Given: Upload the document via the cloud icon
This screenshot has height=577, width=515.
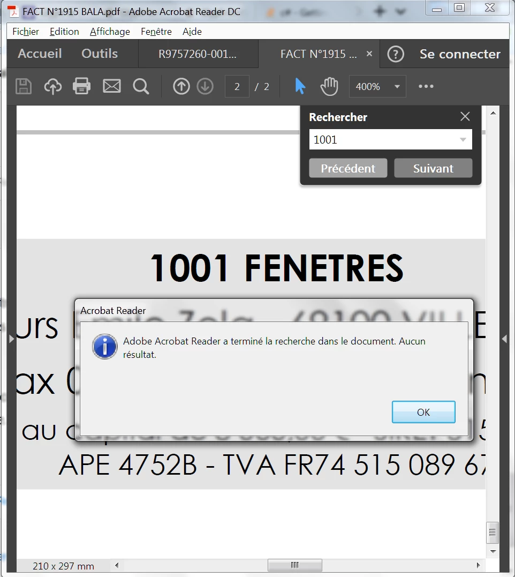Looking at the screenshot, I should click(53, 86).
